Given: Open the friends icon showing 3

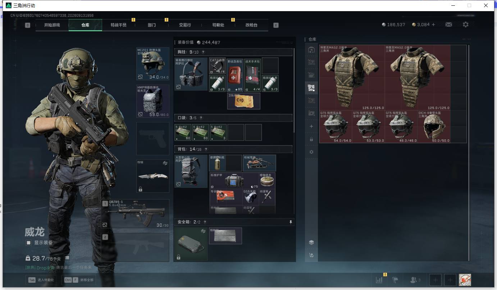Looking at the screenshot, I should pyautogui.click(x=415, y=280).
